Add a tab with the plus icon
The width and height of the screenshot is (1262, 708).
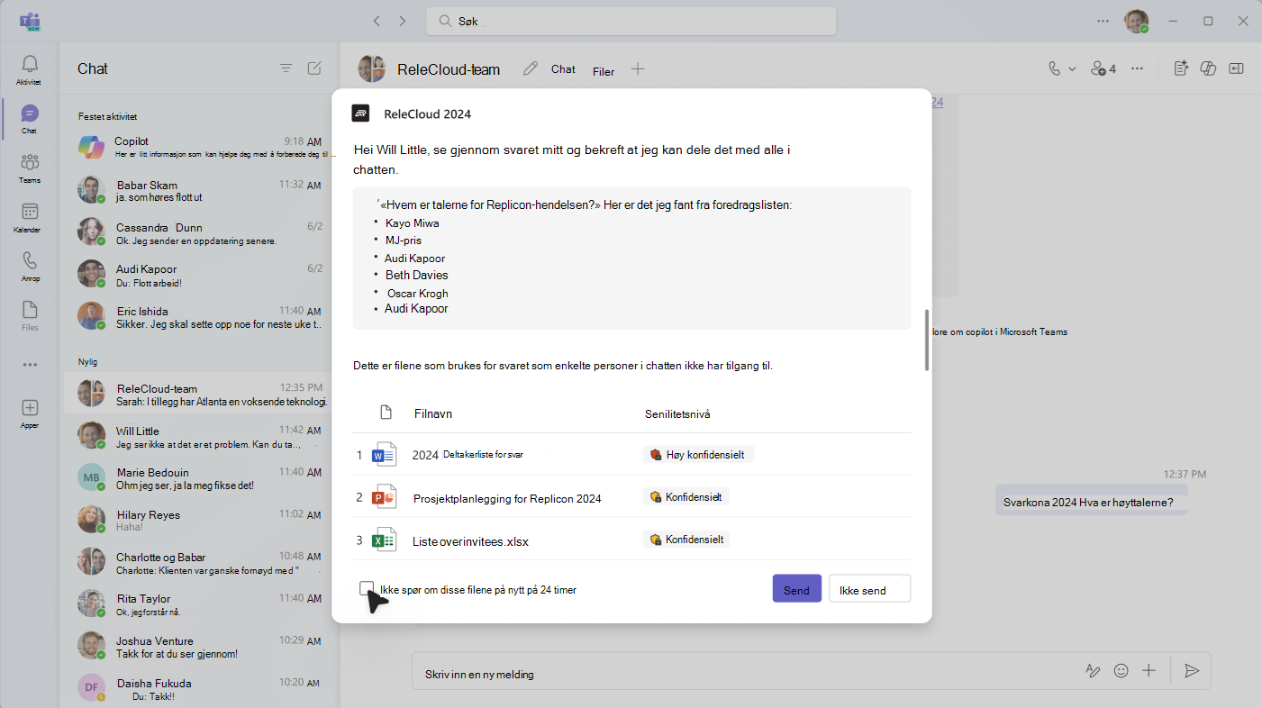pyautogui.click(x=638, y=68)
